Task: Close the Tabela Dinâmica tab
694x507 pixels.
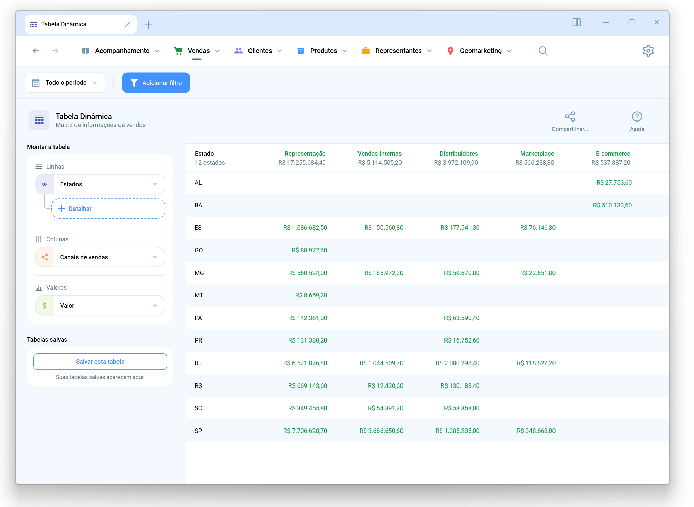Action: pos(128,24)
